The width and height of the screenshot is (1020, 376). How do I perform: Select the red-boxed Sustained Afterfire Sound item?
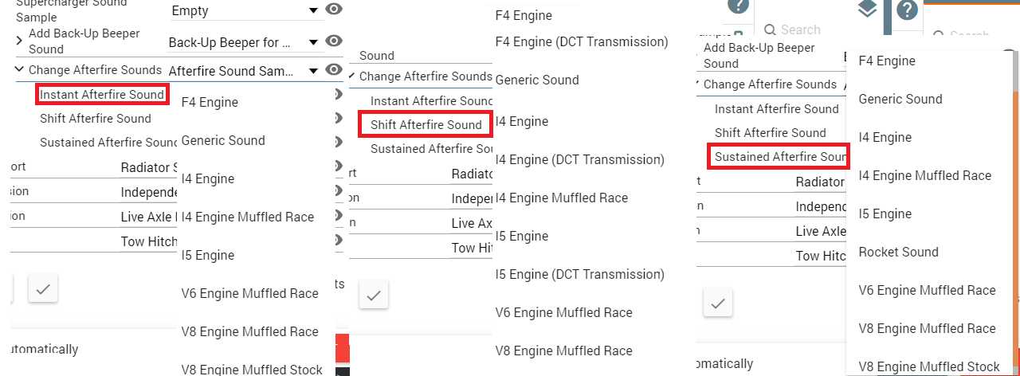[779, 157]
